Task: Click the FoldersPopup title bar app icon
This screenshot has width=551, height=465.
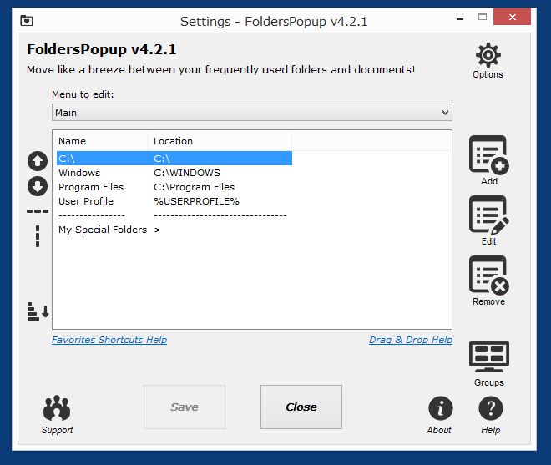Action: (x=27, y=21)
